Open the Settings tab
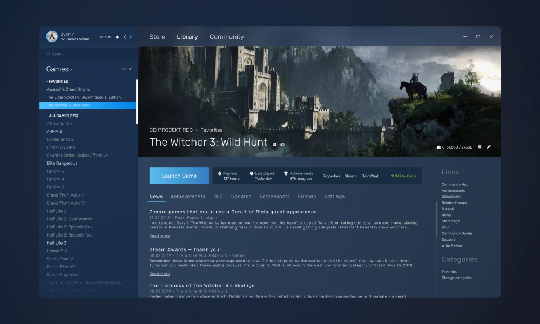This screenshot has height=324, width=540. point(334,197)
